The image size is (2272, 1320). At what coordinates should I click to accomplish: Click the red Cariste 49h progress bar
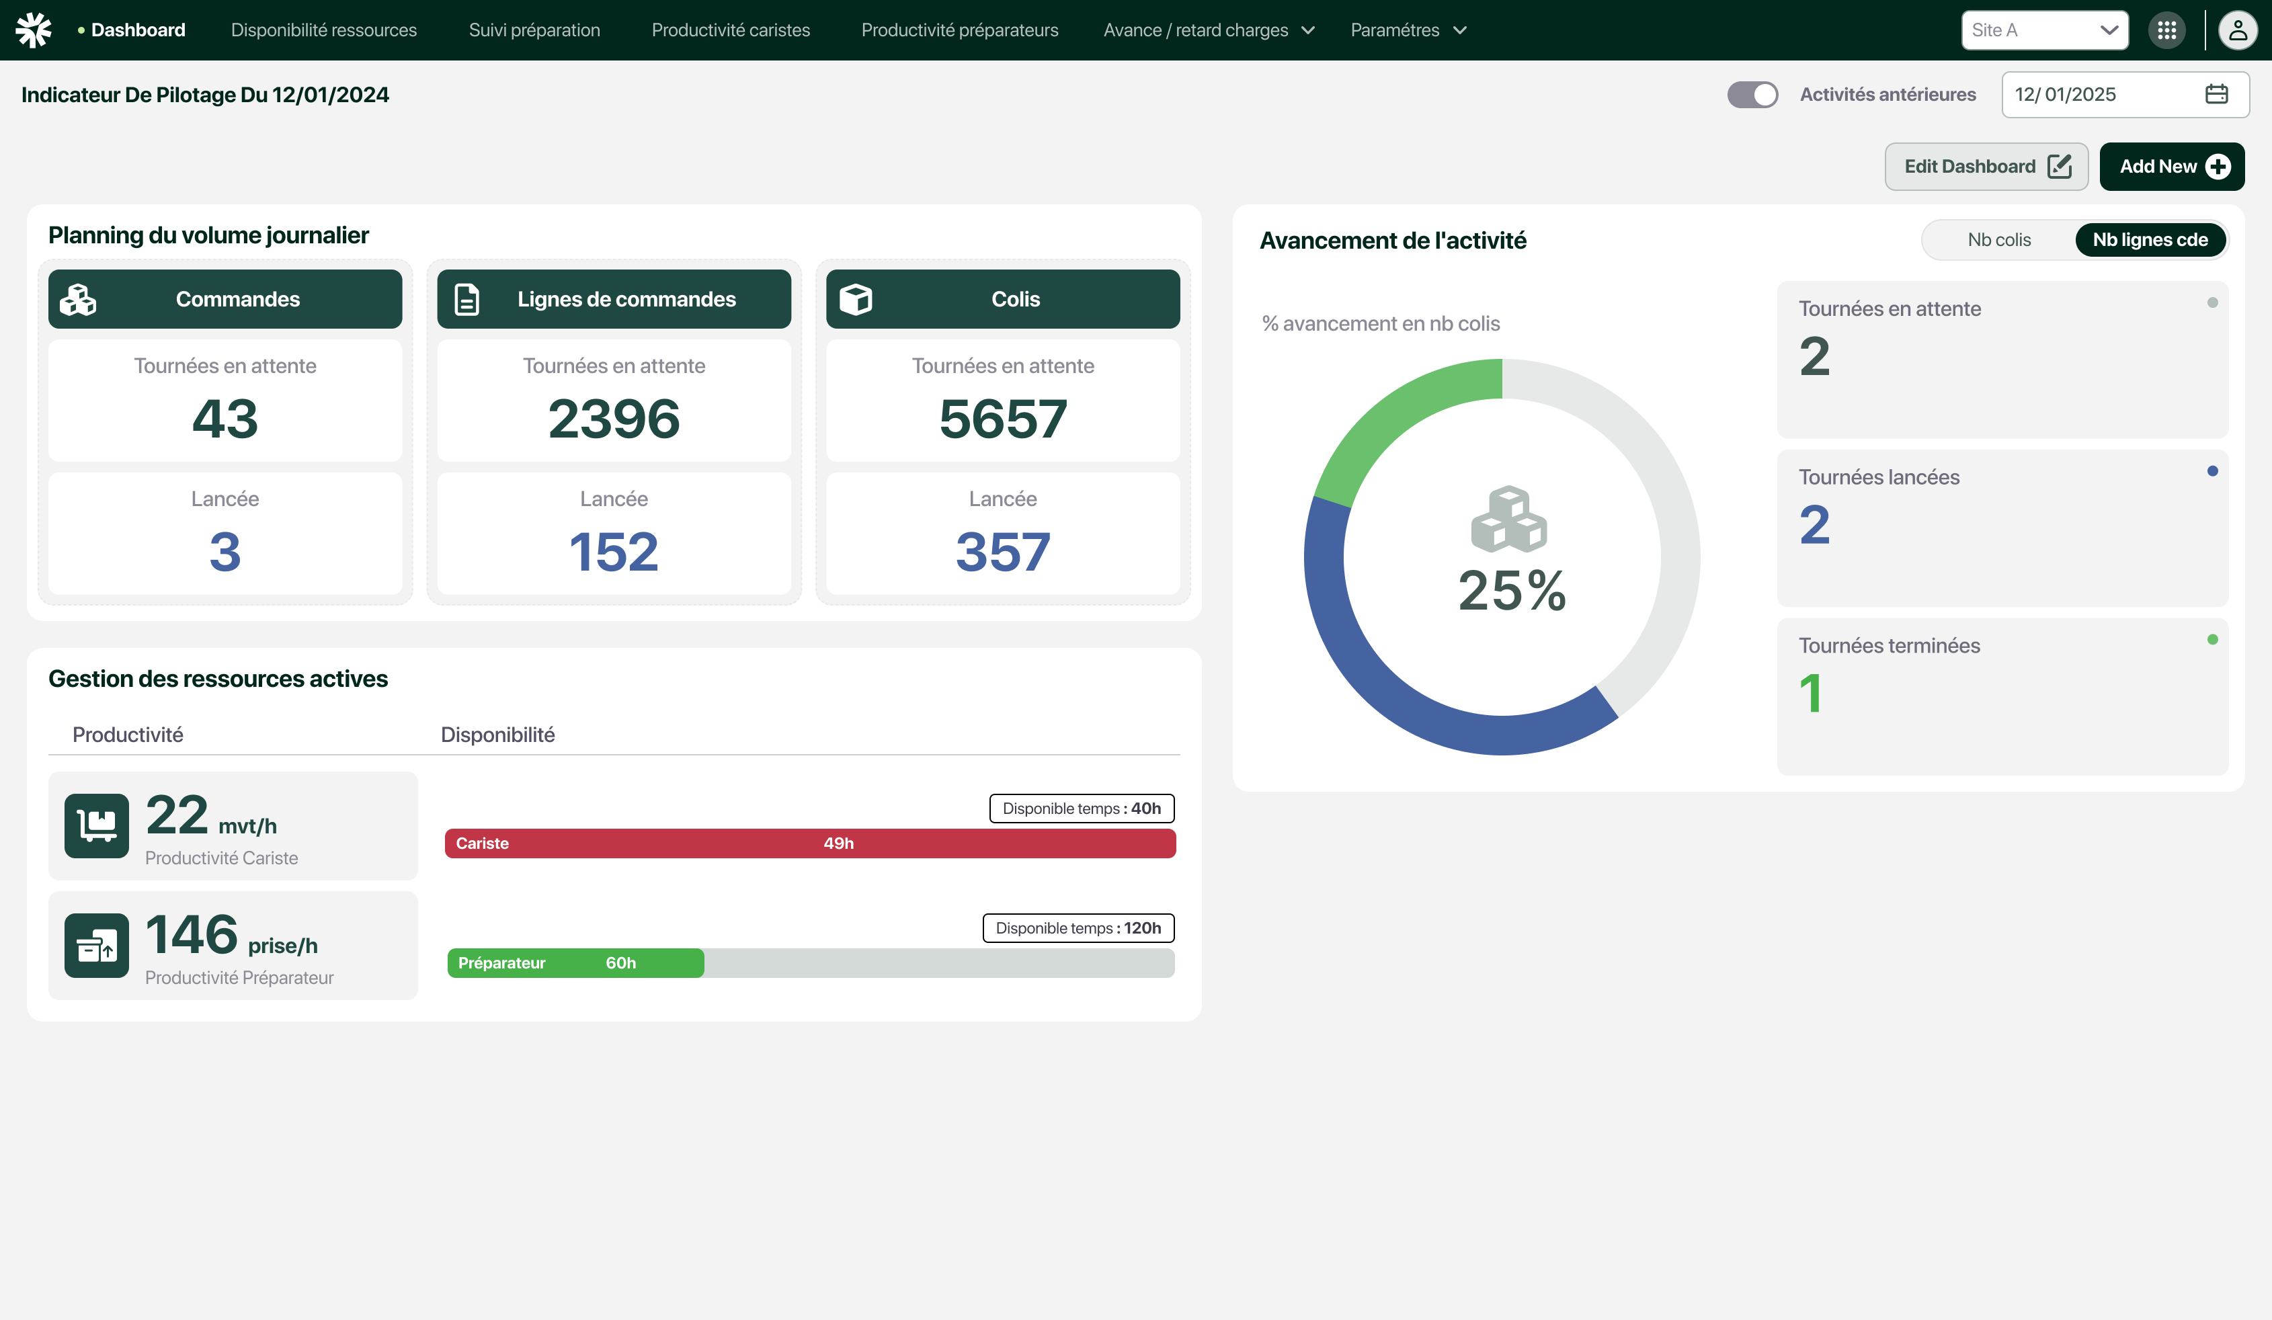click(x=809, y=843)
